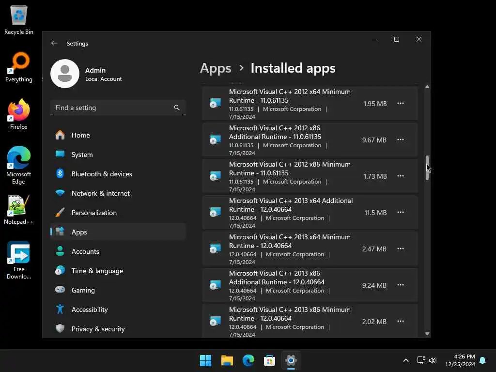Open Microsoft Edge from the taskbar

click(x=248, y=360)
